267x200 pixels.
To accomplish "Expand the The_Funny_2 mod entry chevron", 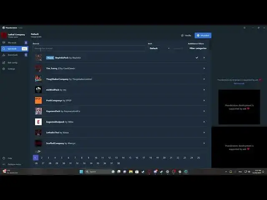I will pos(204,68).
